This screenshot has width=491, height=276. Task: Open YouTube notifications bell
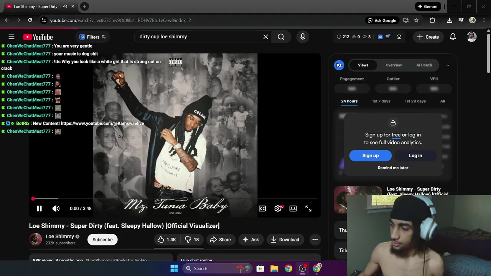pos(453,37)
